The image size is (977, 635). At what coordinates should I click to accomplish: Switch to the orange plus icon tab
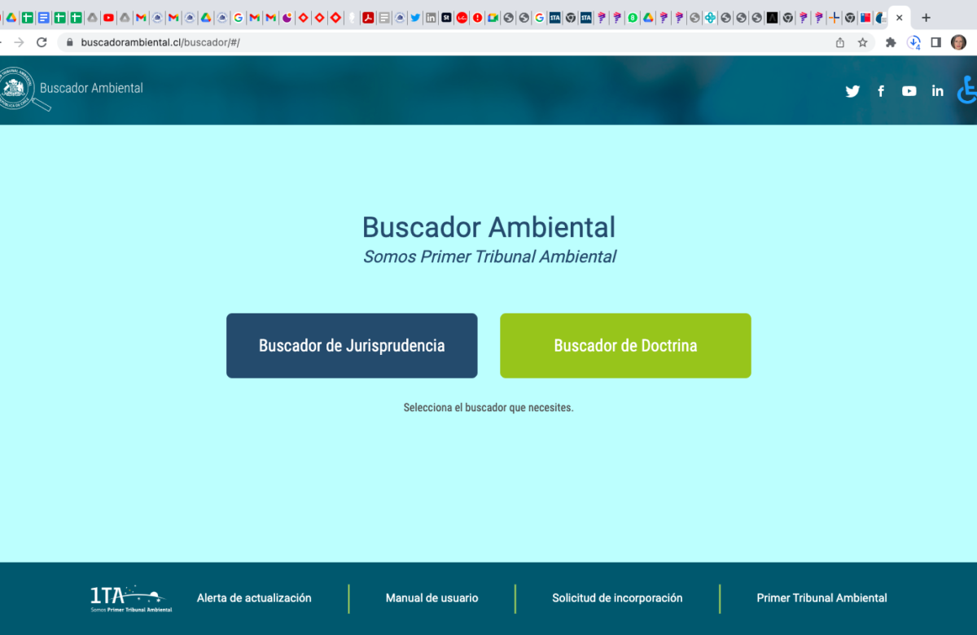(834, 18)
